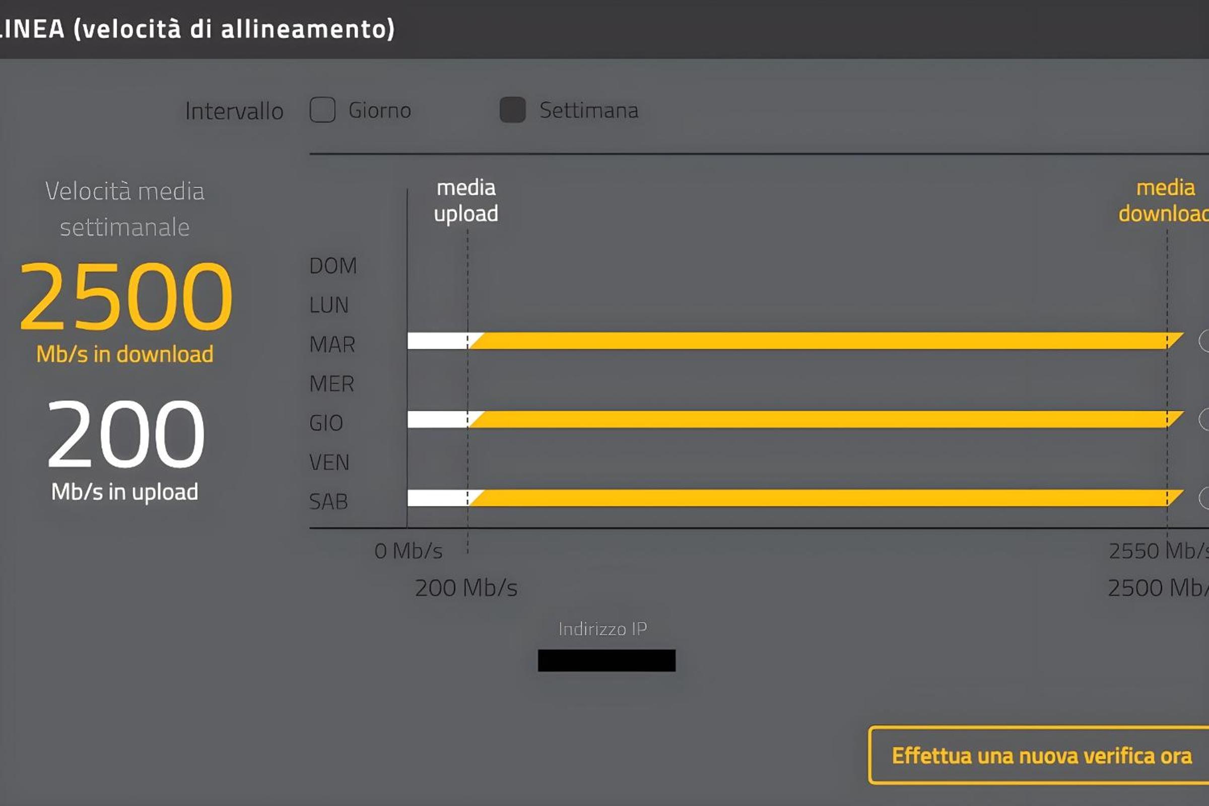Screen dimensions: 1209x806
Task: Click the Effettua una nuova verifica ora button
Action: pos(1039,755)
